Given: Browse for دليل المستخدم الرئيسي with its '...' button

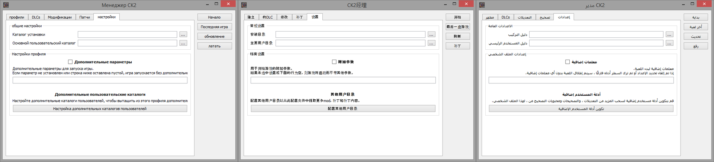Looking at the screenshot, I should (x=669, y=43).
